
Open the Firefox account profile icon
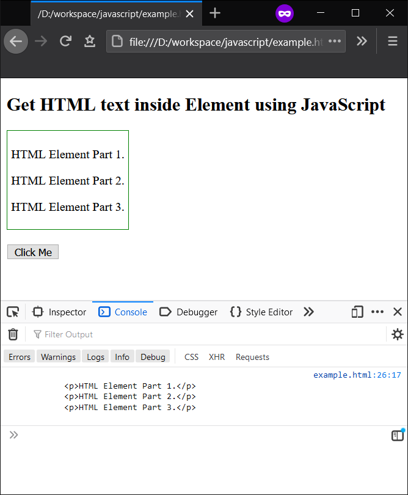click(x=285, y=13)
